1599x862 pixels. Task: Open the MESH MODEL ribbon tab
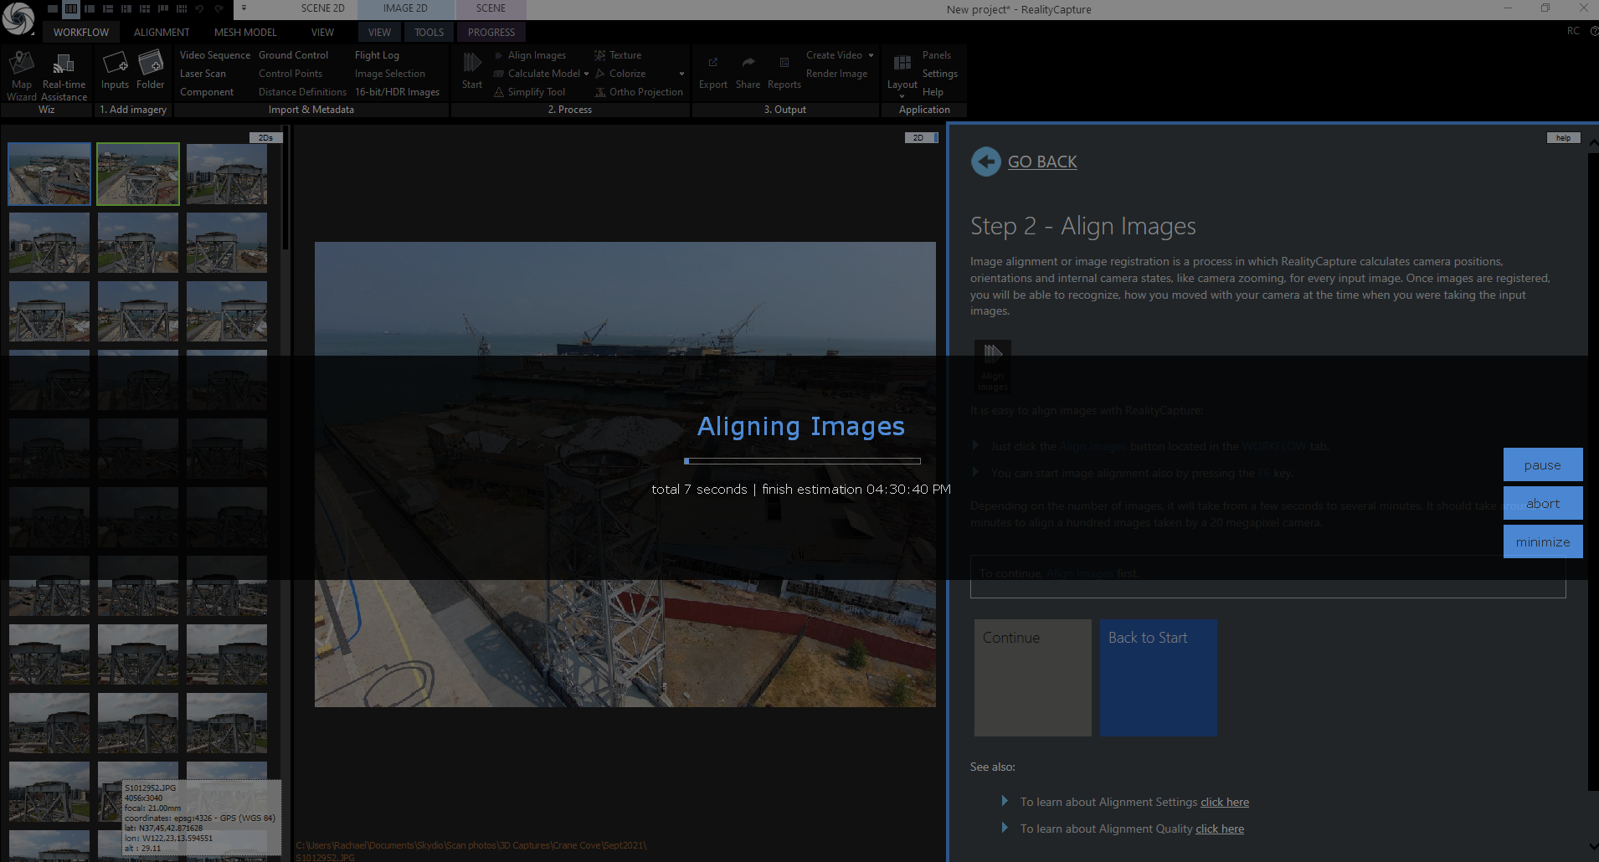pyautogui.click(x=245, y=33)
